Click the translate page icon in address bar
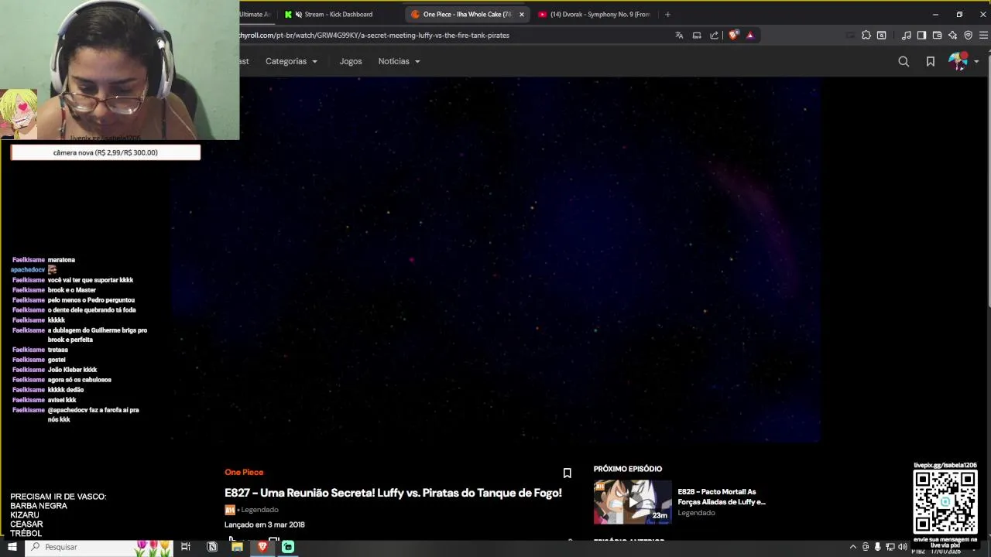This screenshot has width=991, height=557. tap(679, 35)
